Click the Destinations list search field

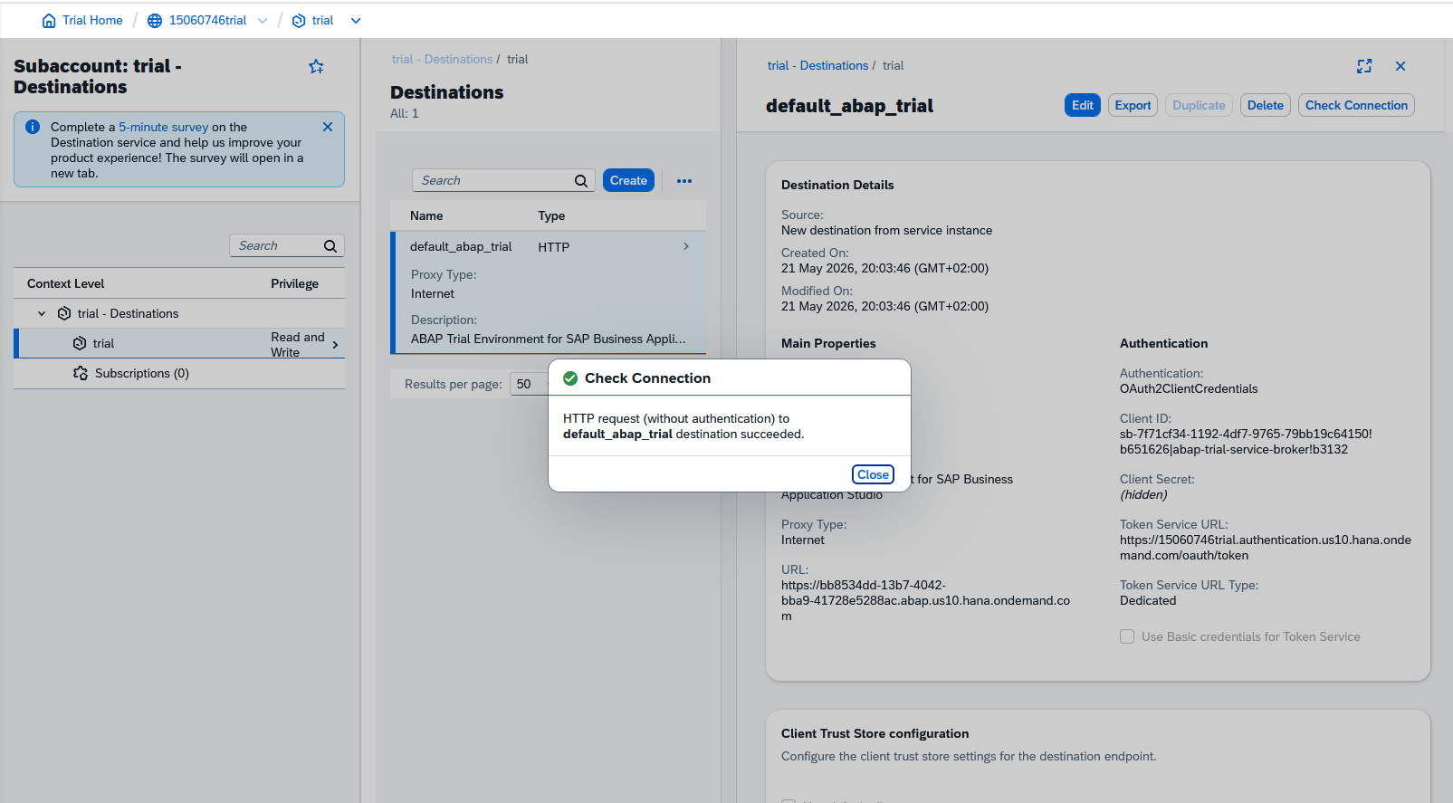tap(492, 180)
